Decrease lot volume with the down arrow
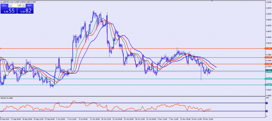 pyautogui.click(x=10, y=5)
